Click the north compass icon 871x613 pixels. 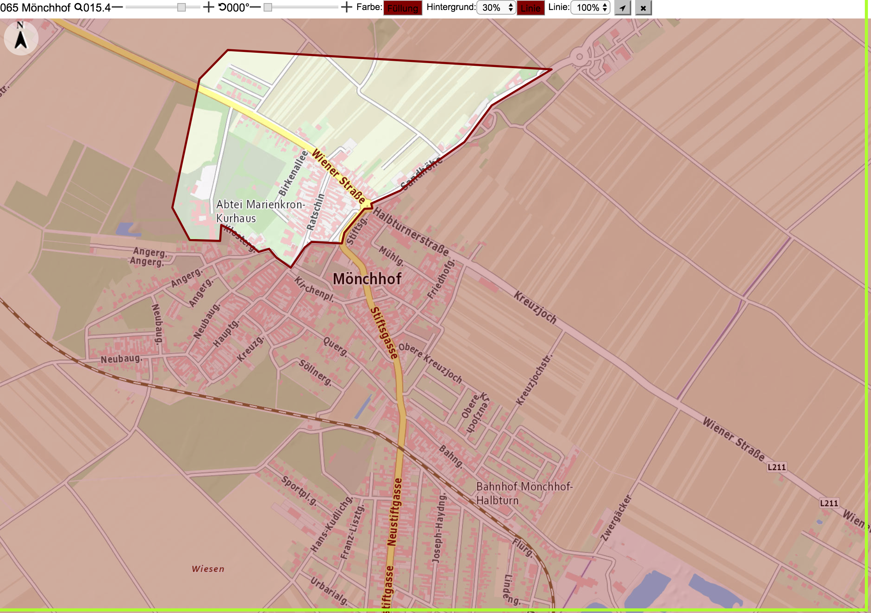[x=21, y=38]
